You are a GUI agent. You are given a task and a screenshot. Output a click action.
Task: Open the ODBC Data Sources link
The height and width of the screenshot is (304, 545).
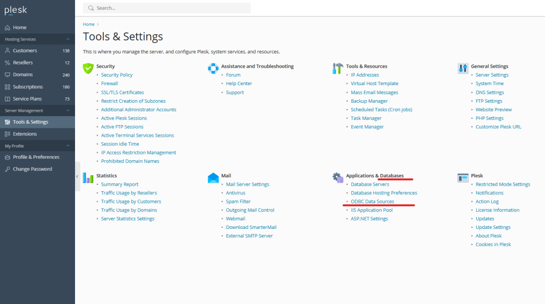click(372, 201)
